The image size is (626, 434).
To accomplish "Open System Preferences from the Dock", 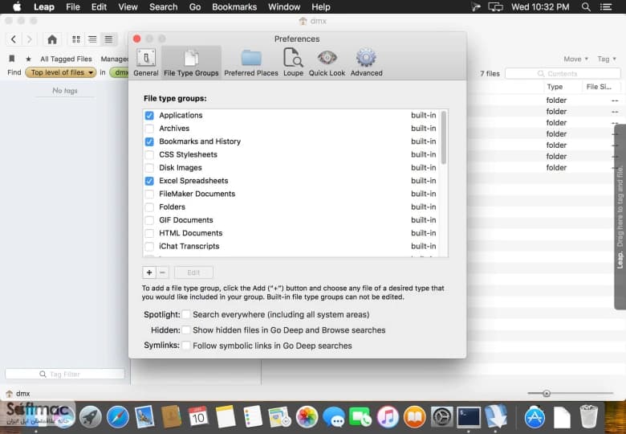I will point(441,417).
